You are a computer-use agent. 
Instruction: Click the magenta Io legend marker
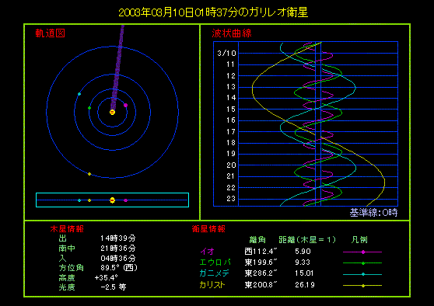(363, 252)
